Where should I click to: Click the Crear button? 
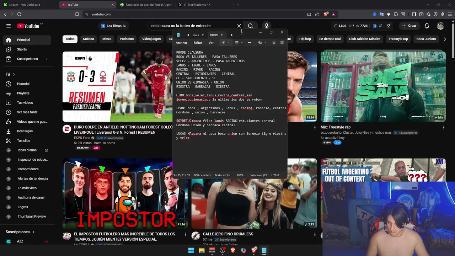[x=409, y=26]
